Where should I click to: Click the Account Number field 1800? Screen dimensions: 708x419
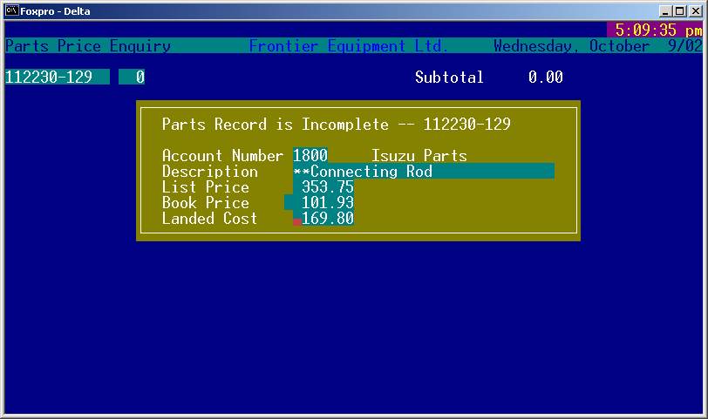coord(310,156)
